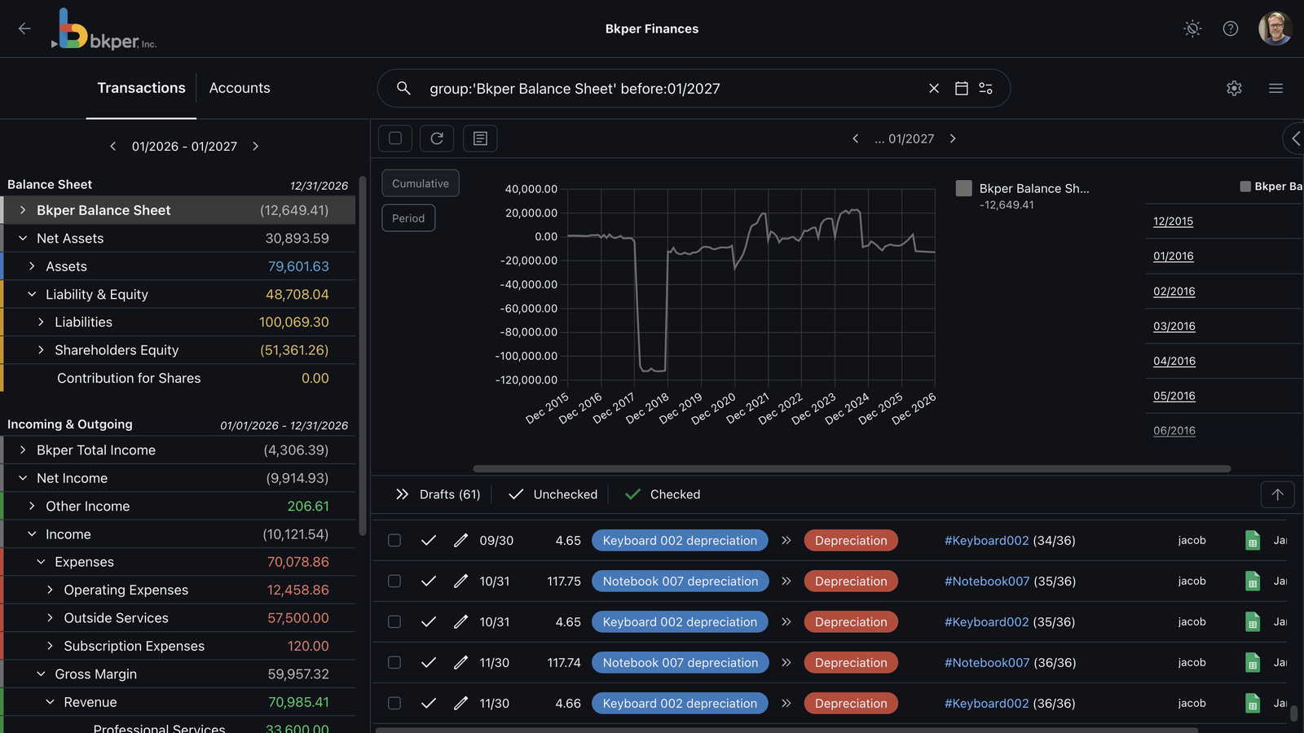Screen dimensions: 1304x733
Task: Open the user profile avatar
Action: (x=1275, y=29)
